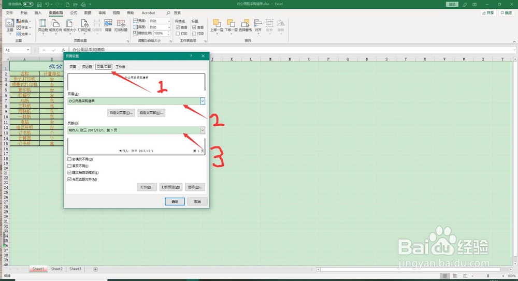Viewport: 518px width, 281px height.
Task: Switch to the 开始 (Home) ribbon tab
Action: (x=24, y=13)
